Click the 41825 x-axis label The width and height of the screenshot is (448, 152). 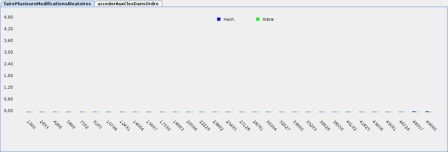(x=365, y=125)
